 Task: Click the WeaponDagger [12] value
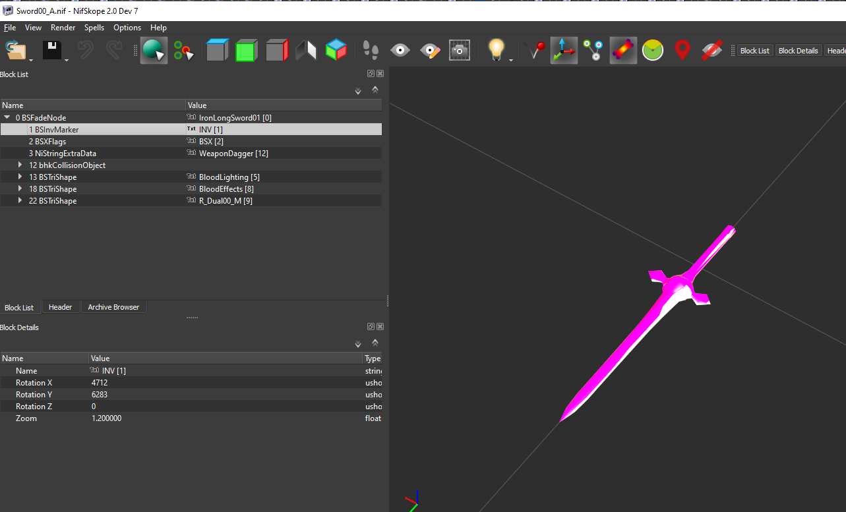coord(233,153)
